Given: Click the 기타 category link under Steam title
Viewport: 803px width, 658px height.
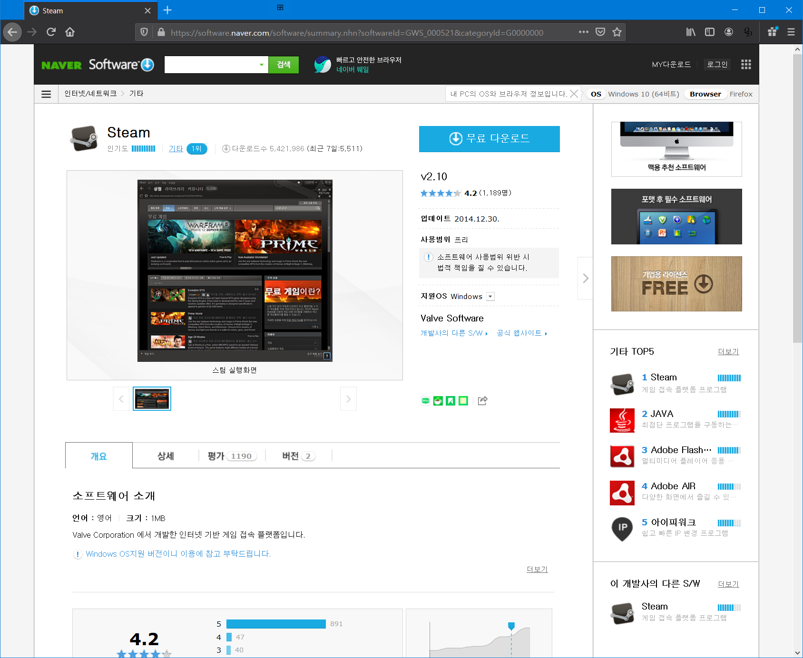Looking at the screenshot, I should (x=176, y=149).
